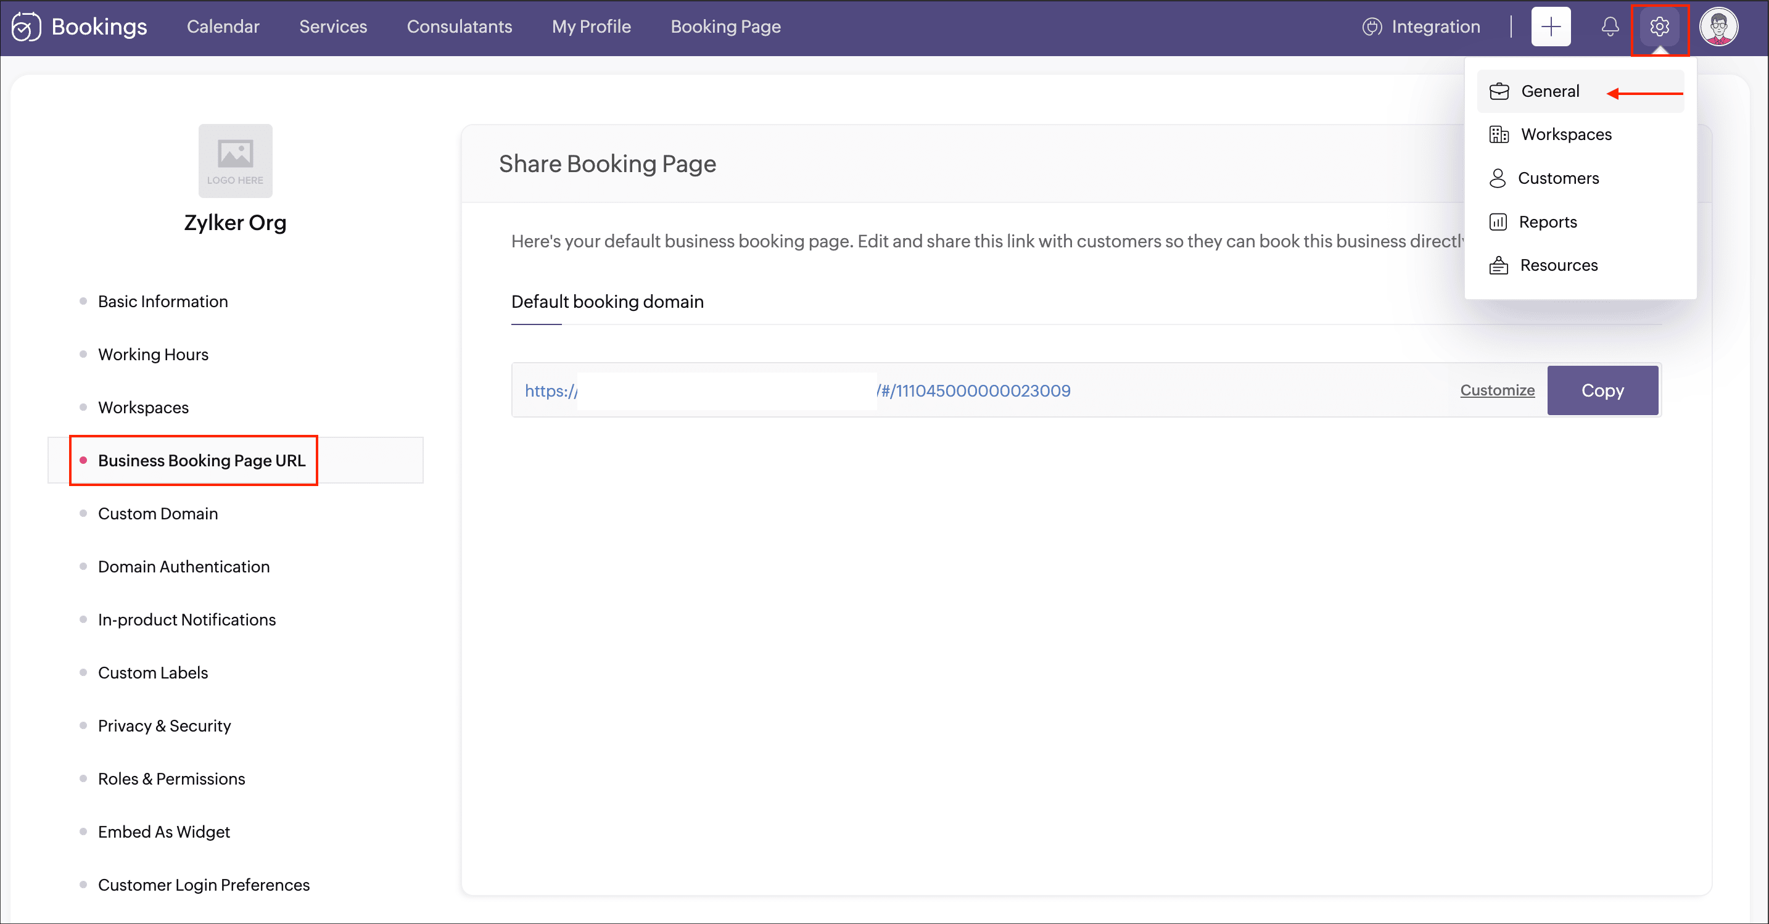Open the settings gear icon
Screen dimensions: 1769x924
tap(1659, 27)
